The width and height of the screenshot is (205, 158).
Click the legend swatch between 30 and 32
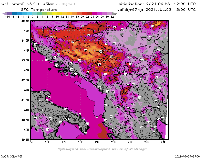[x=109, y=14]
